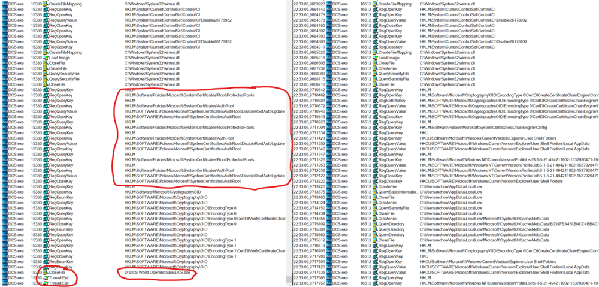Click timestamp 22:33:05,9717301
Screen dimensions: 599x287
(x=310, y=261)
